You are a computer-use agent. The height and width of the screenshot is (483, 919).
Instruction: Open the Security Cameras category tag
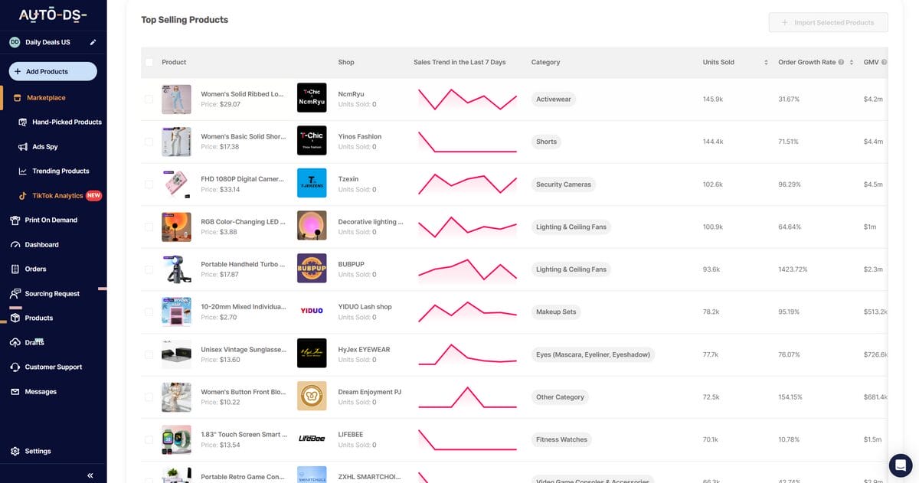pos(563,184)
